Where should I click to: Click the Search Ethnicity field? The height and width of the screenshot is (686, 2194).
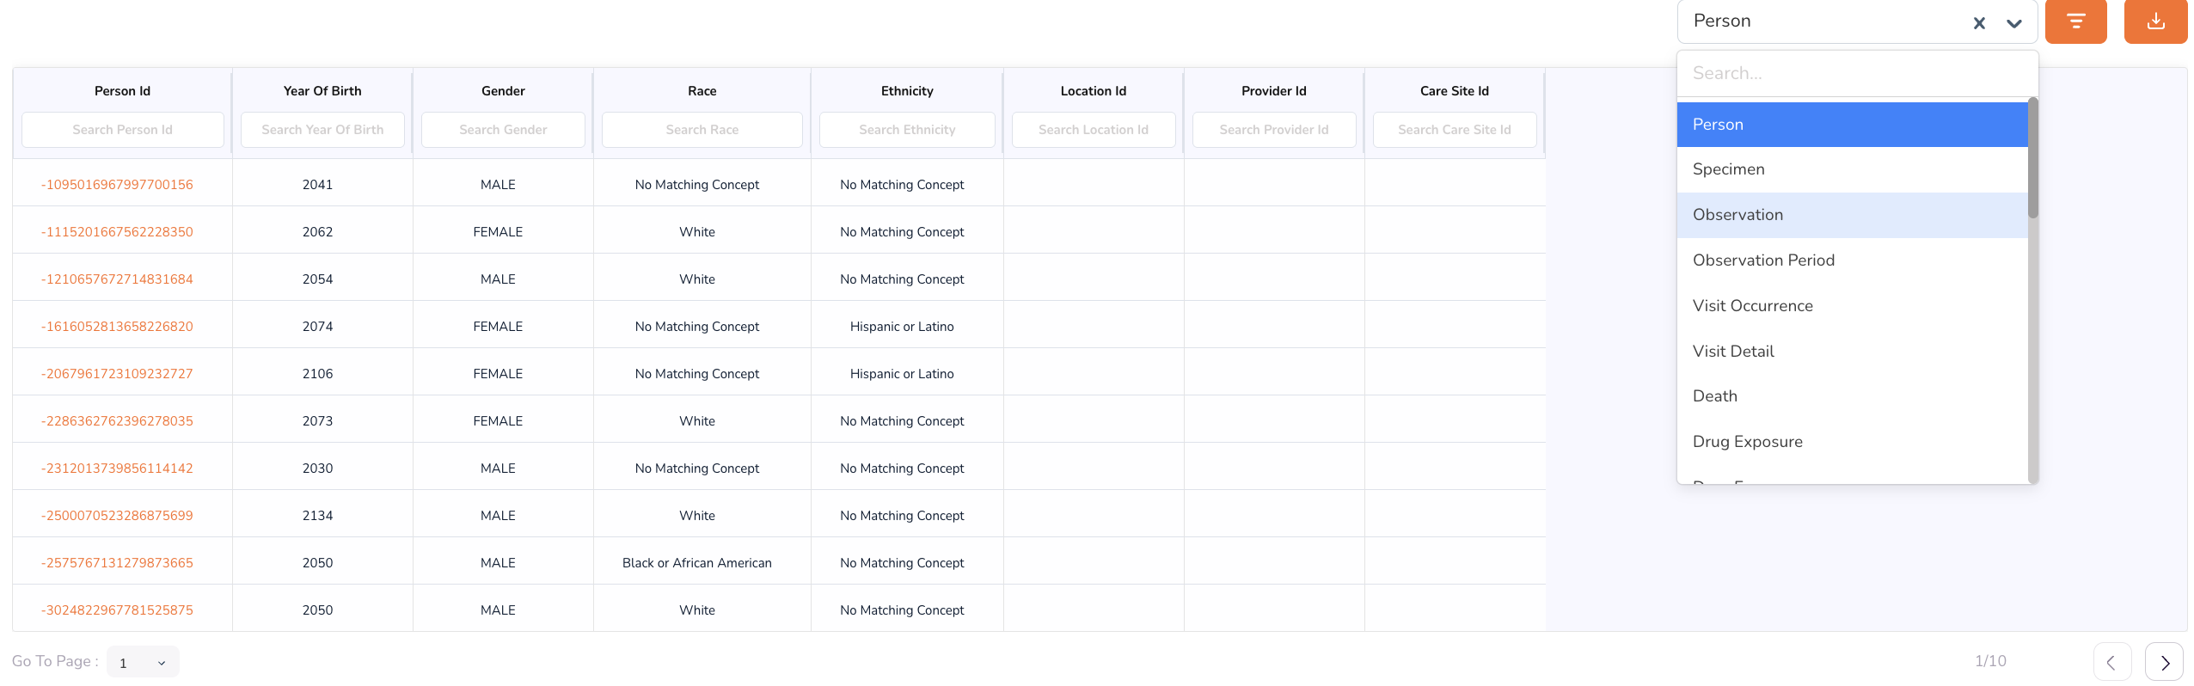[x=907, y=130]
